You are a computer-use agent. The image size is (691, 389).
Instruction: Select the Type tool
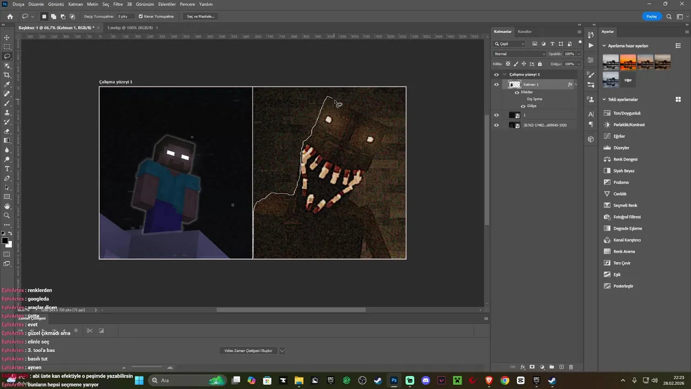pos(7,169)
